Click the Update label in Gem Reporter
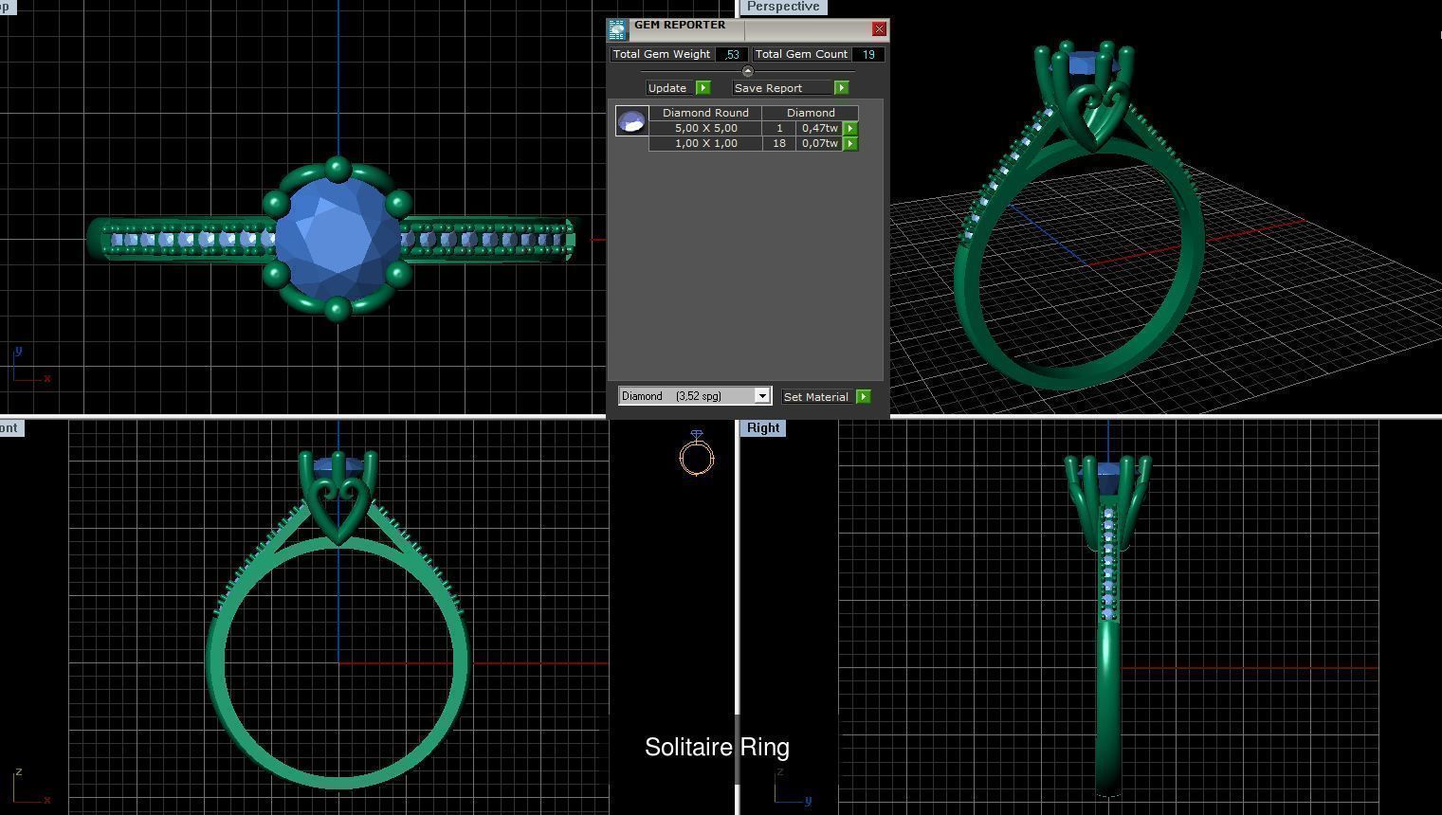This screenshot has width=1442, height=815. point(667,87)
